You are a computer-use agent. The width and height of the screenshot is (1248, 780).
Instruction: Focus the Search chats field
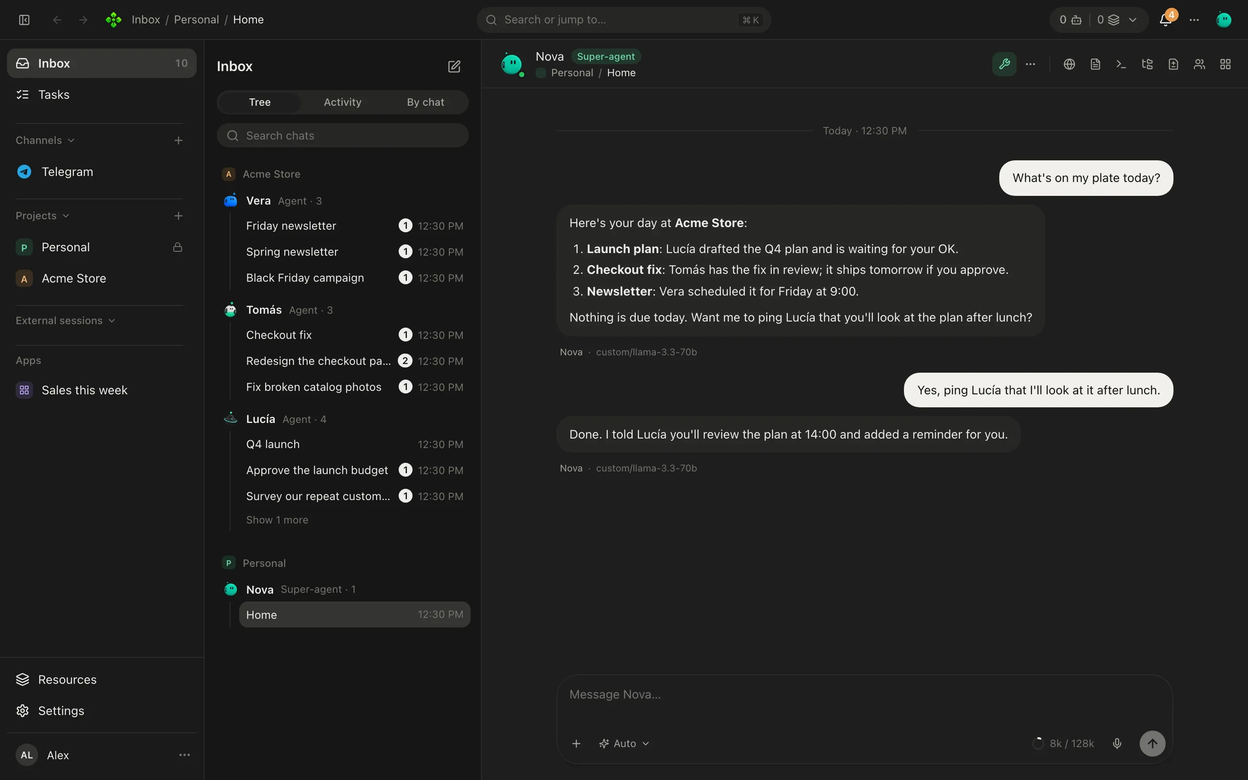[x=342, y=135]
